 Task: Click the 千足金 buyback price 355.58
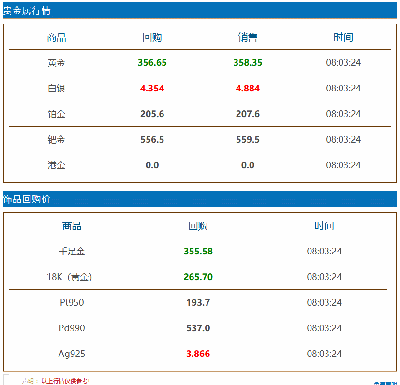pos(197,251)
